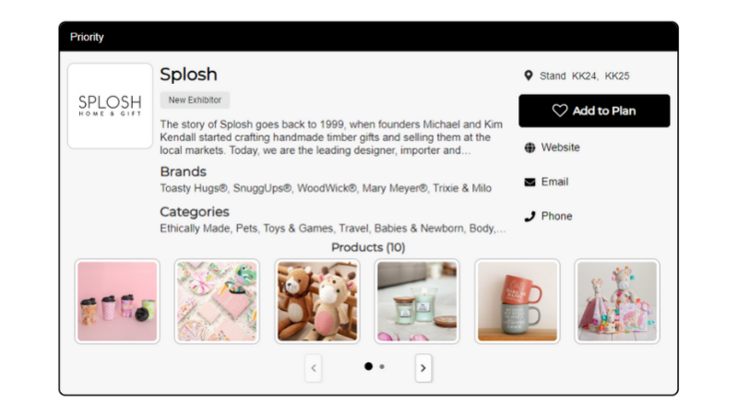Click the Splosh Home & Gift logo

pyautogui.click(x=110, y=106)
